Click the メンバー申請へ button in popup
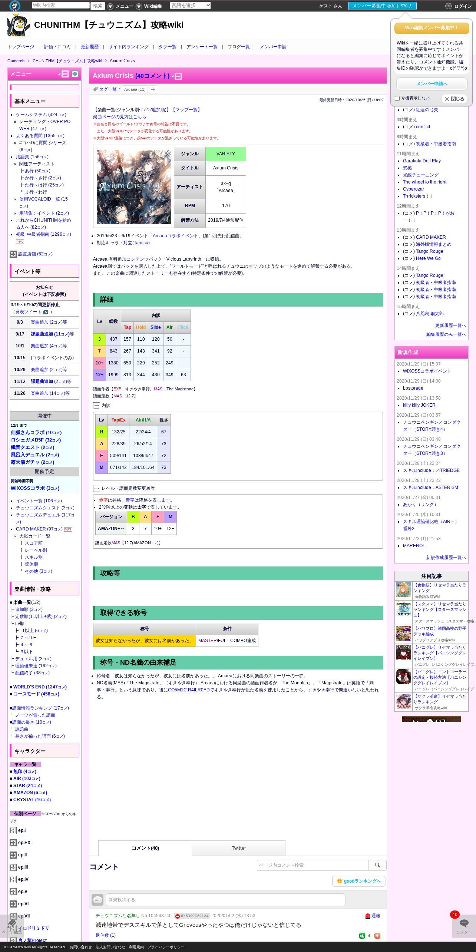The height and width of the screenshot is (952, 476). [x=432, y=84]
